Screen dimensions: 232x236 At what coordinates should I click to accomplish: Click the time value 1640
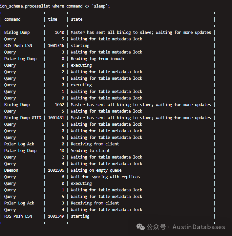coord(59,32)
